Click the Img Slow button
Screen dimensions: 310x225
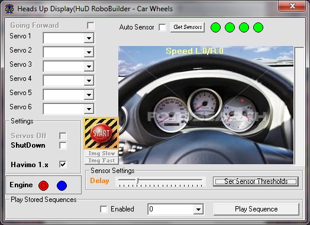pyautogui.click(x=102, y=154)
